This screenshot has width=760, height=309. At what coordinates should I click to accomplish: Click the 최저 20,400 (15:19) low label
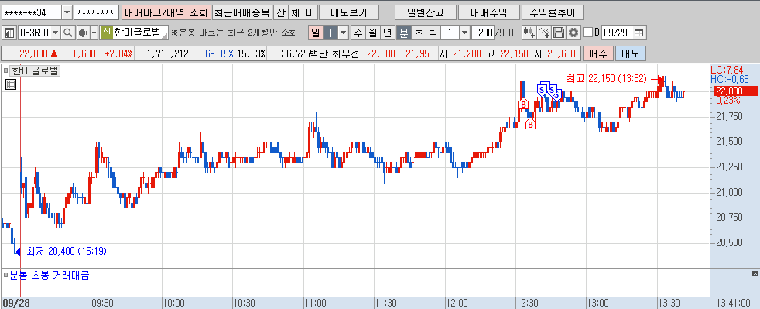coord(66,251)
